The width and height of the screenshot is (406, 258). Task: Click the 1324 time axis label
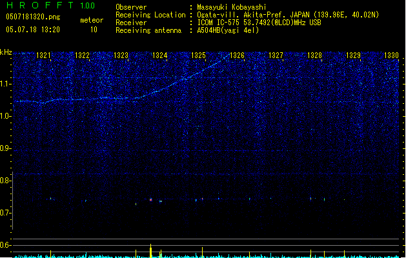pyautogui.click(x=160, y=55)
